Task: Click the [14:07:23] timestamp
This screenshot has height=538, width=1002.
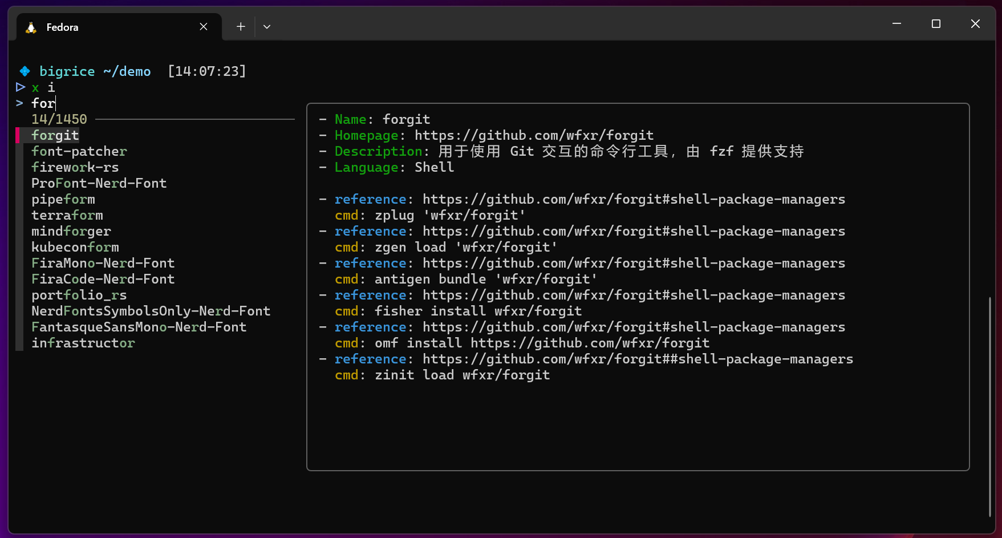Action: click(207, 71)
